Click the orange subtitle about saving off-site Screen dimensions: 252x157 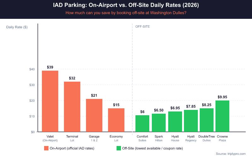pos(126,13)
